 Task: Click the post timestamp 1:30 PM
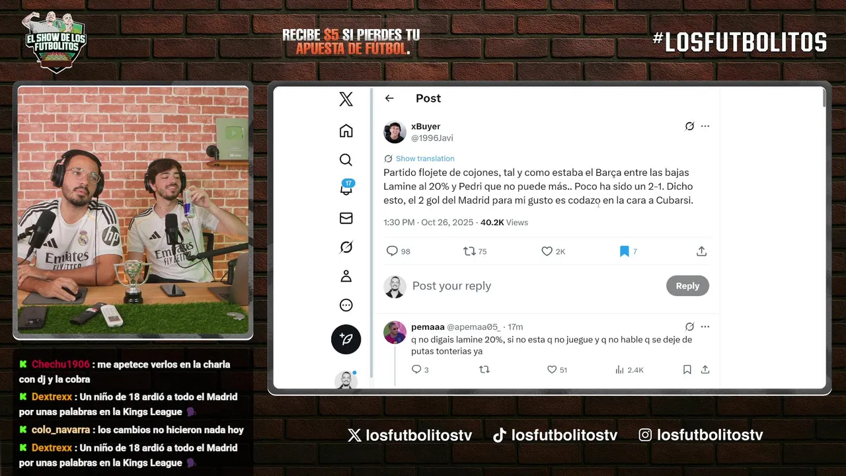point(399,222)
